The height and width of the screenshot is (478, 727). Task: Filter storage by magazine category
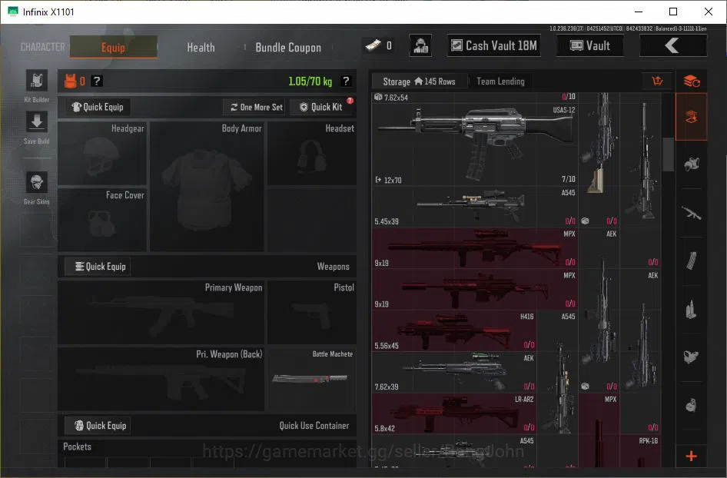point(692,261)
